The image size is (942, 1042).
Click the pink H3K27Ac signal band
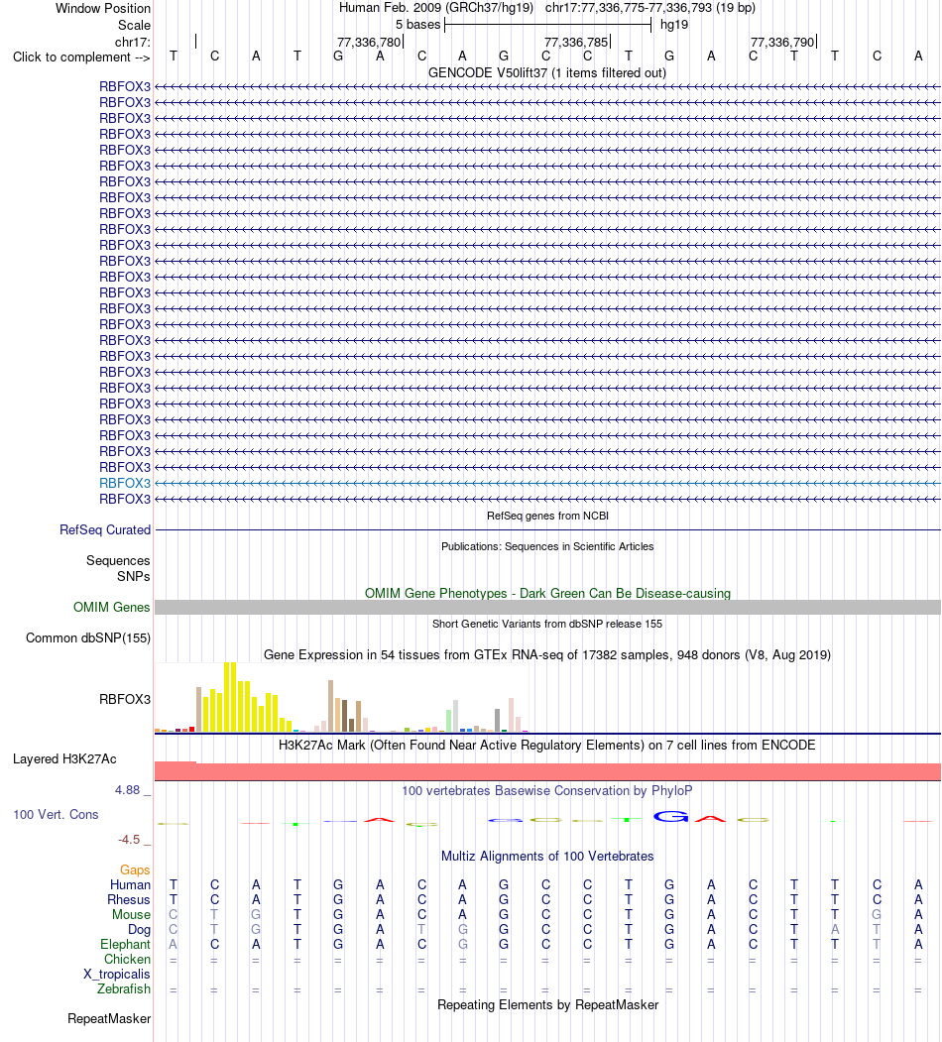coord(547,771)
